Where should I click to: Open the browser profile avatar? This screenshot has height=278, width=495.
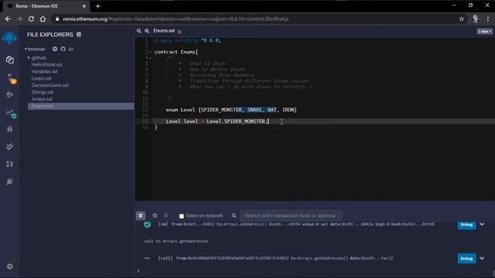point(476,19)
